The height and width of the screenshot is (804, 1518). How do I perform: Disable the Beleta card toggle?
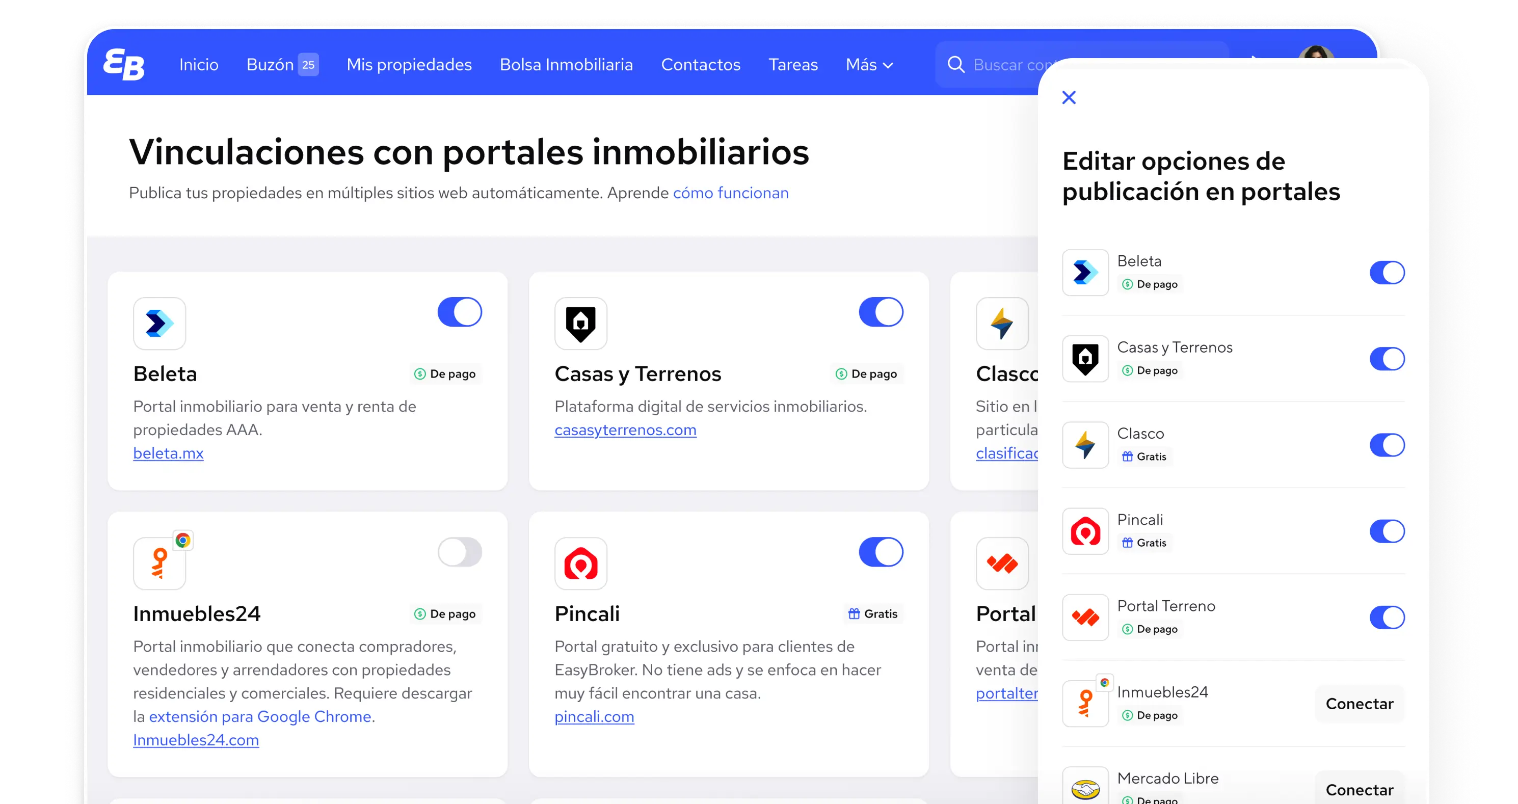(x=460, y=312)
